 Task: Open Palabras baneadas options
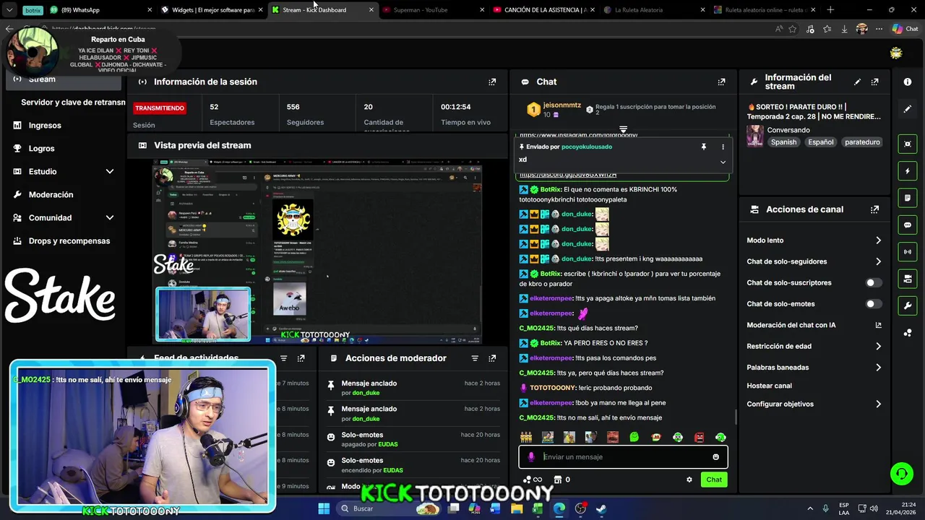(x=814, y=367)
